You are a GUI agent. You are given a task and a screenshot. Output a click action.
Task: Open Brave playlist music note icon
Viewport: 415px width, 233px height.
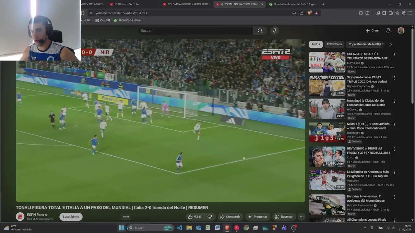pos(378,13)
